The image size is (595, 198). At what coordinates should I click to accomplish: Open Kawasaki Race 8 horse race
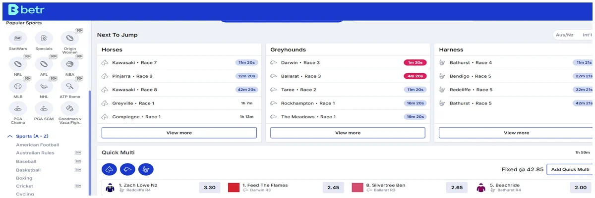point(179,90)
